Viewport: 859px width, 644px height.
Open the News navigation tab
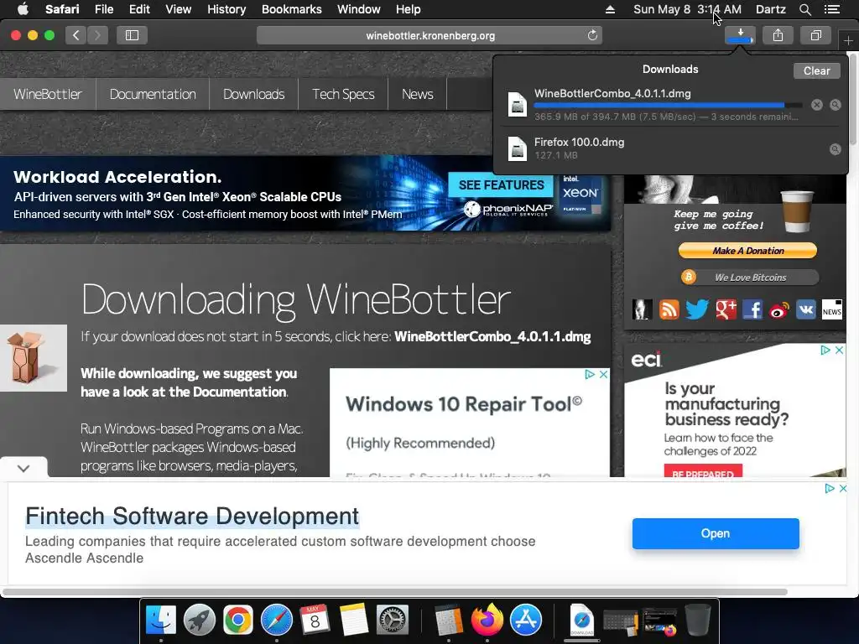(x=418, y=94)
